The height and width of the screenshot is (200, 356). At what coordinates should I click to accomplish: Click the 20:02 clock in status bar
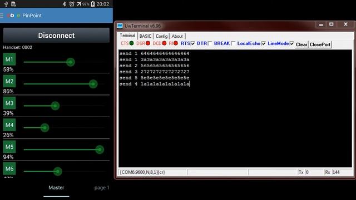coord(102,4)
